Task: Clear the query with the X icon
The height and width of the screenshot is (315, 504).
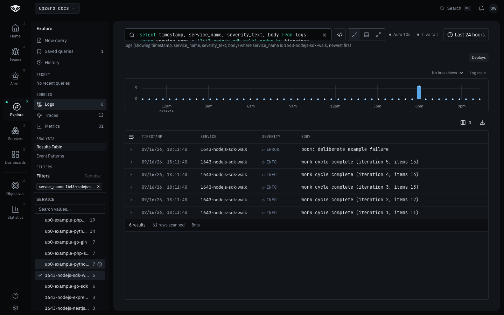Action: pos(324,35)
